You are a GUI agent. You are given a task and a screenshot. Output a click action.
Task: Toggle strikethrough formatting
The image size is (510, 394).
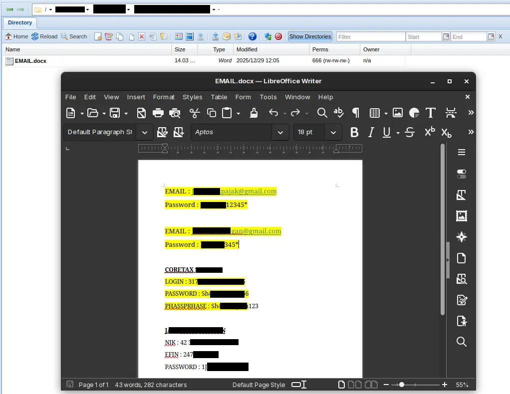(410, 132)
